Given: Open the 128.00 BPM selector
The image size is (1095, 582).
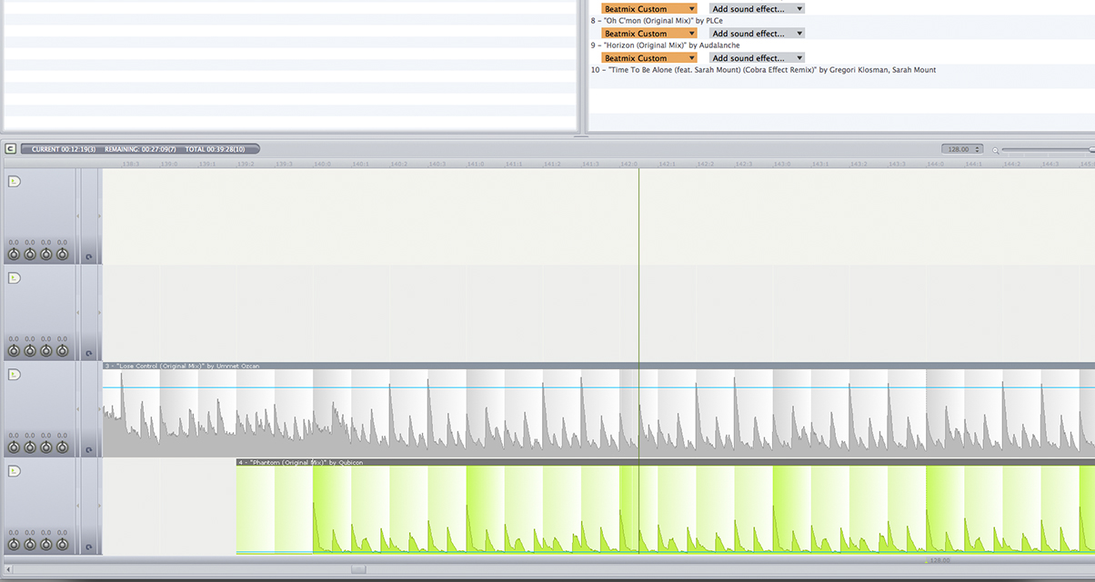Looking at the screenshot, I should 962,149.
